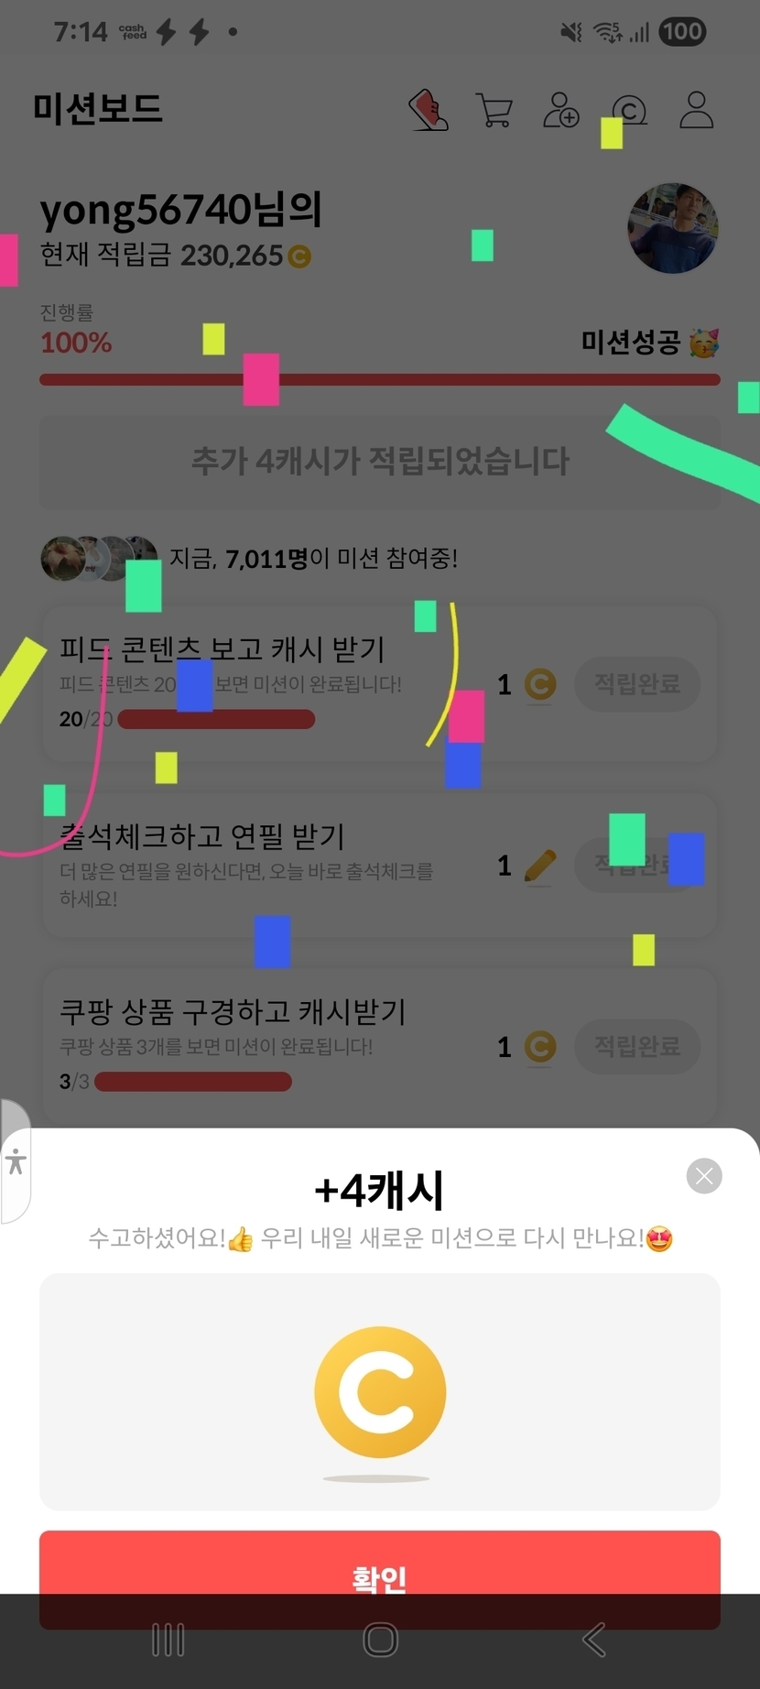Tap the mission progress bar at 100%

click(380, 379)
